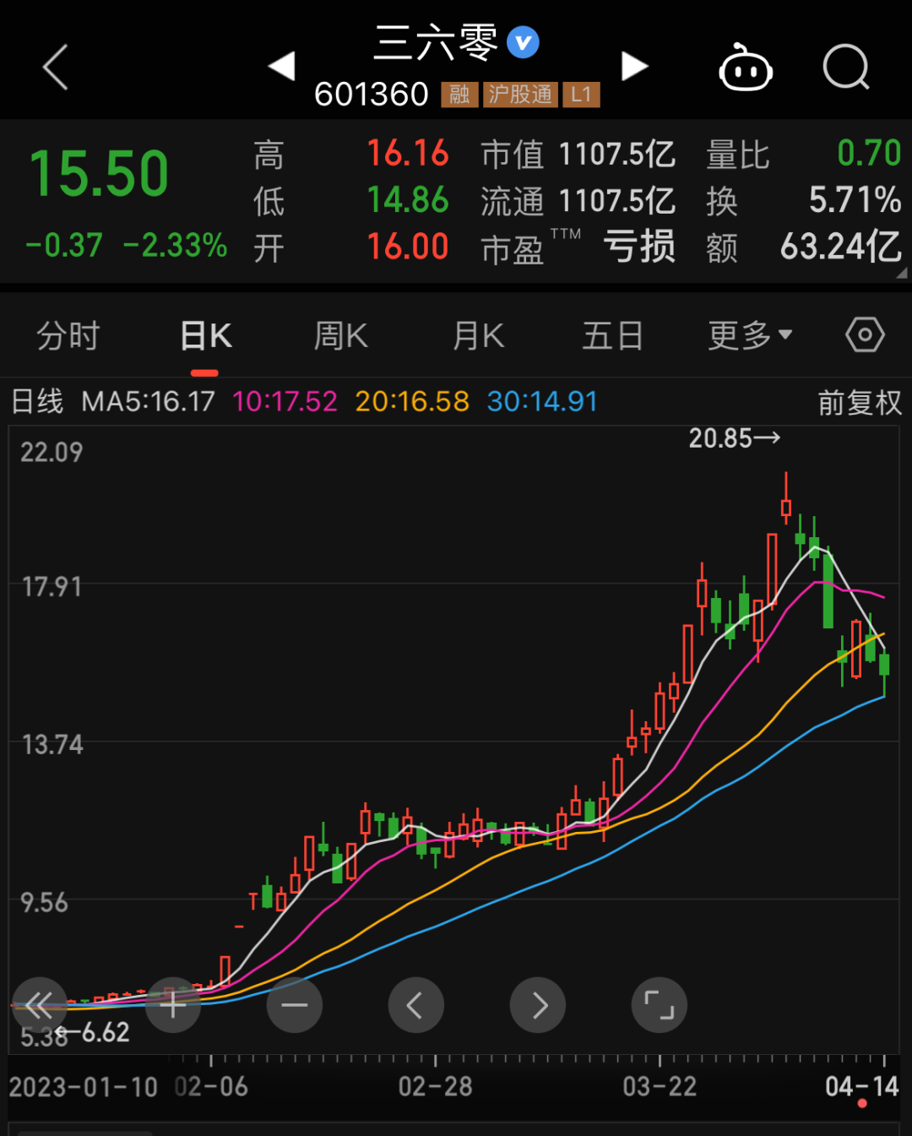912x1136 pixels.
Task: Tap MA5:16.17 indicator label
Action: tap(149, 401)
